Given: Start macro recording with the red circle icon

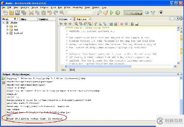Looking at the screenshot, I should click(x=122, y=24).
